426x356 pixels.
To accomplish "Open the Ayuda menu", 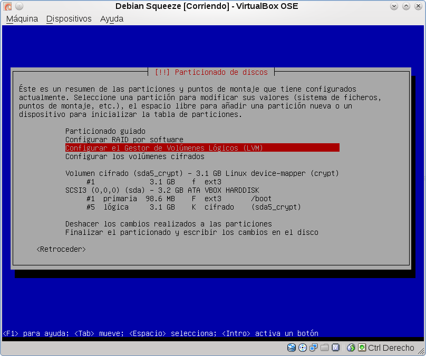I will pos(112,19).
